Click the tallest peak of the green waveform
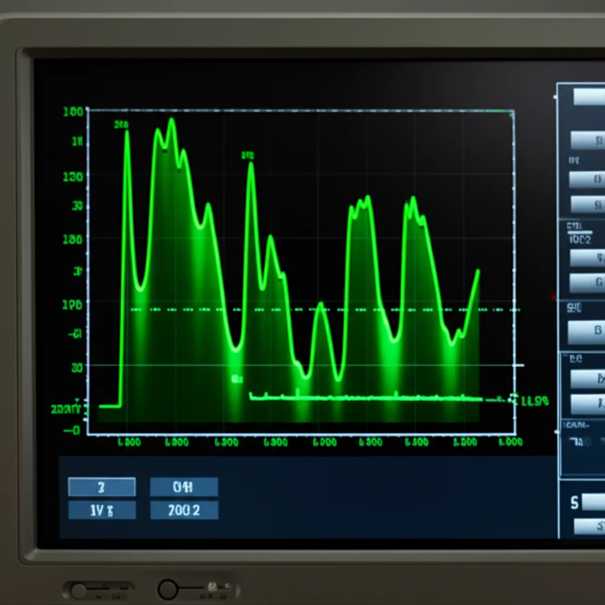605x605 pixels. [x=172, y=121]
